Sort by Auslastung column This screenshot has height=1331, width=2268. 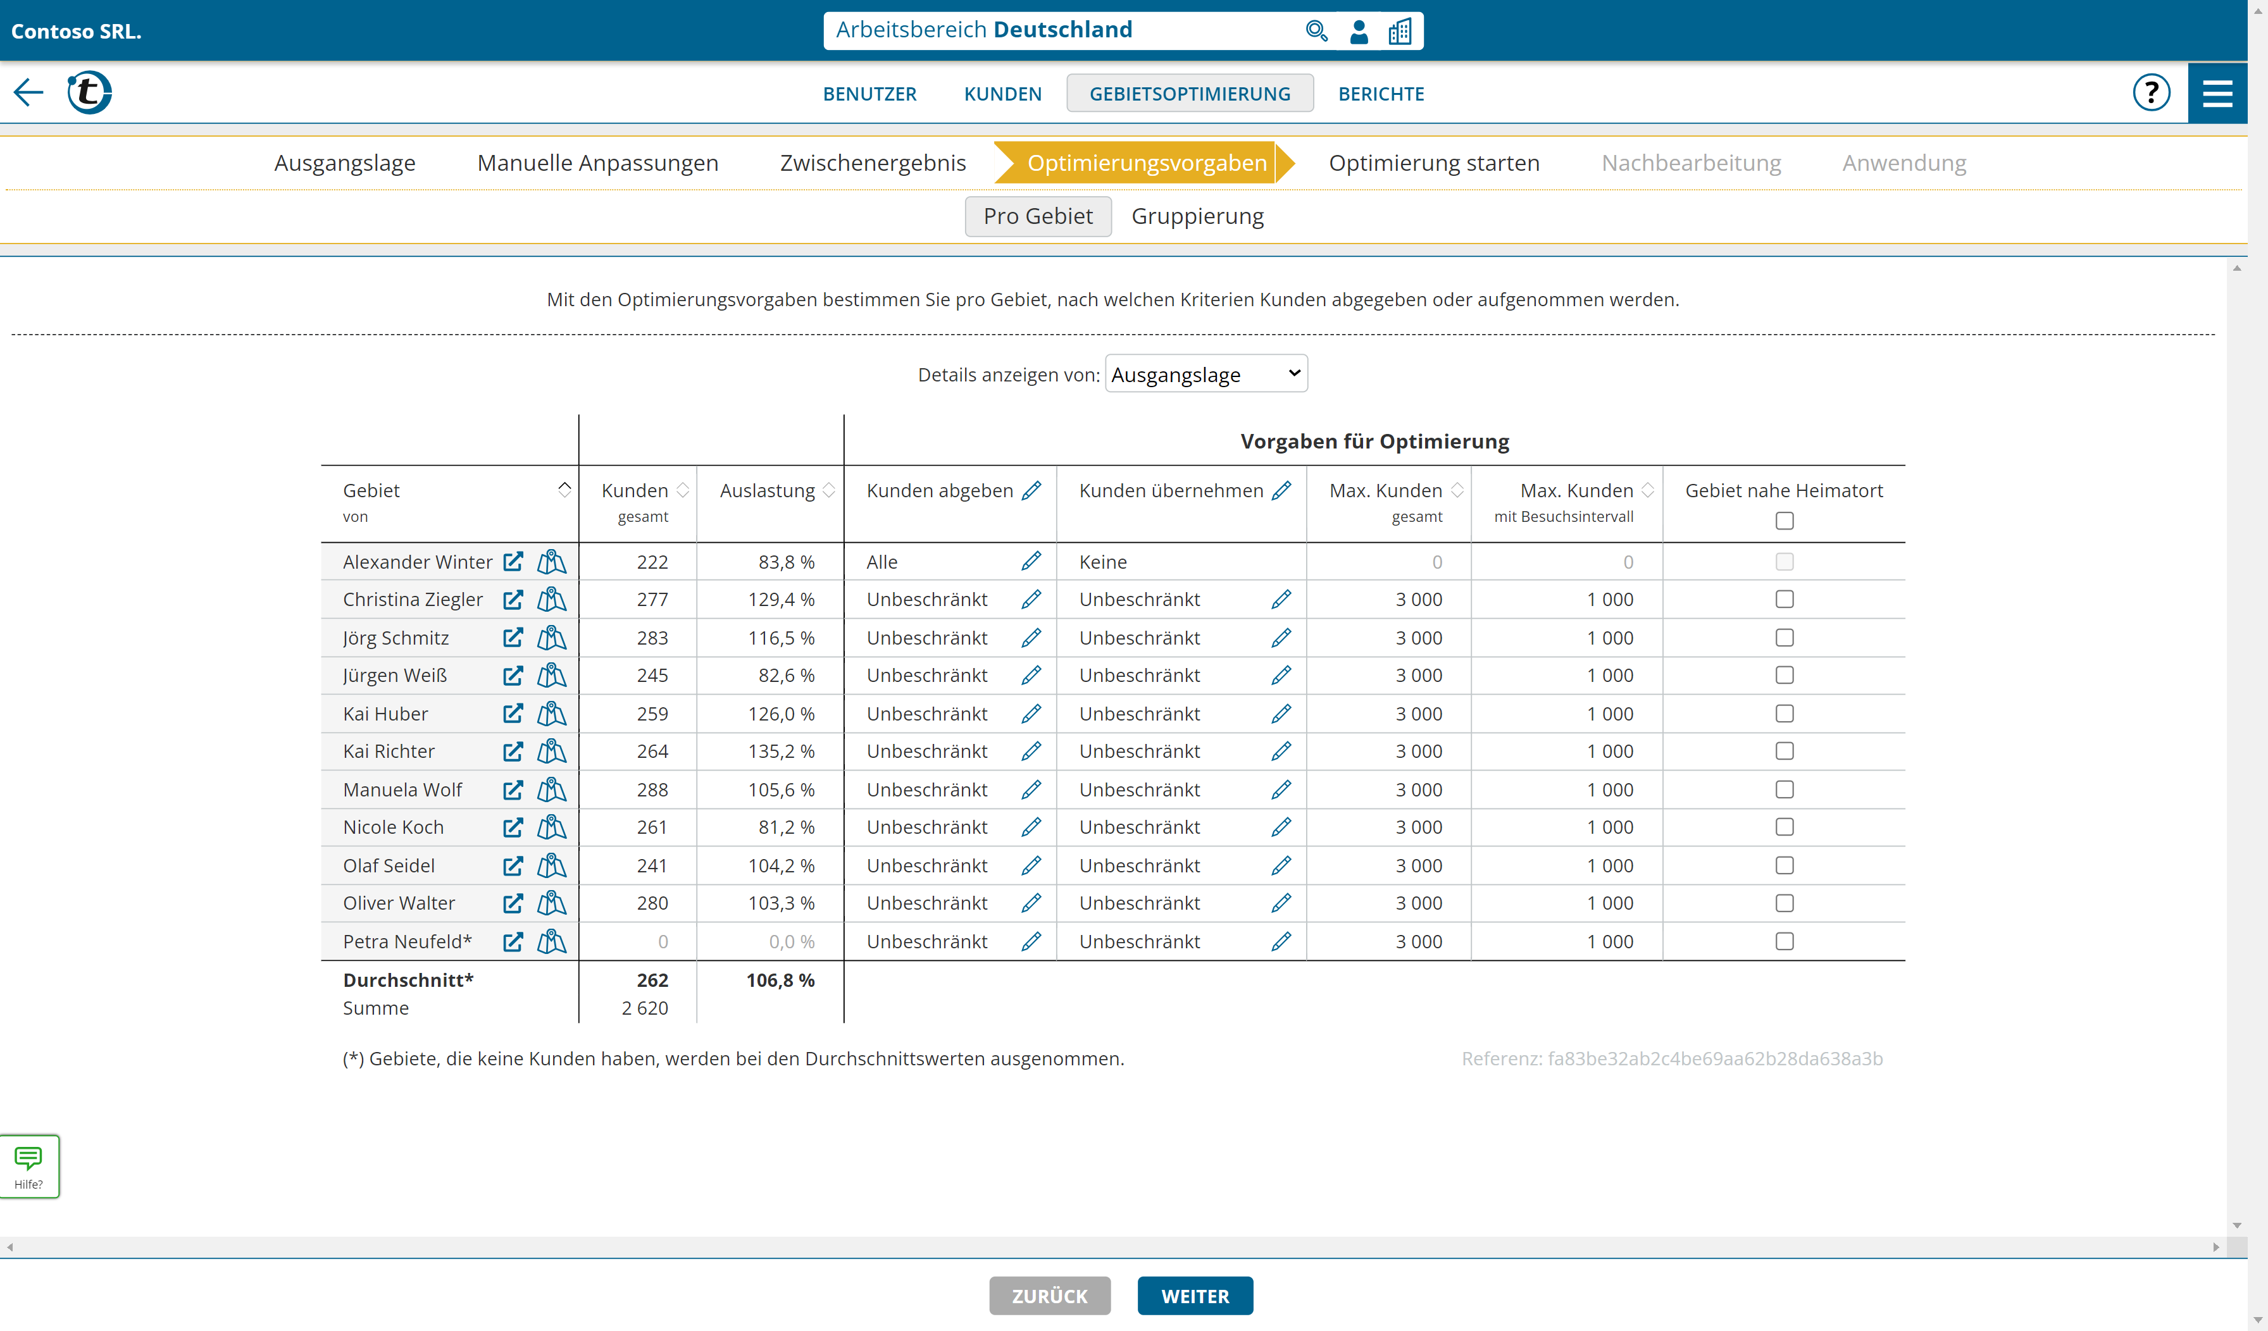(x=829, y=490)
